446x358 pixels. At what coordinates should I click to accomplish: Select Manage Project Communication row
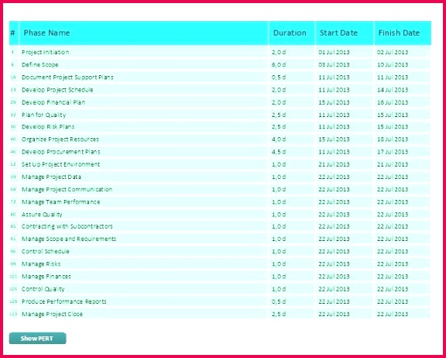point(220,189)
